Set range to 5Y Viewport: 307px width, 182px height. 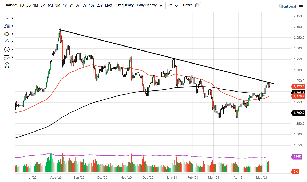point(84,5)
